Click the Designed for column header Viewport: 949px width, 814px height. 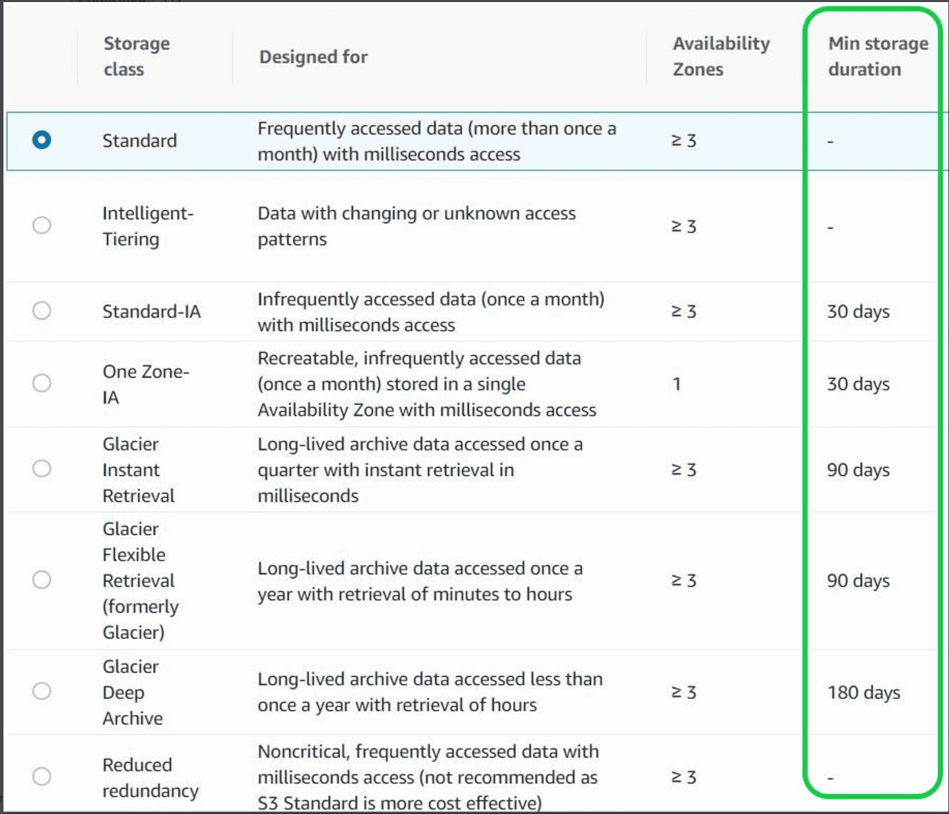[313, 57]
